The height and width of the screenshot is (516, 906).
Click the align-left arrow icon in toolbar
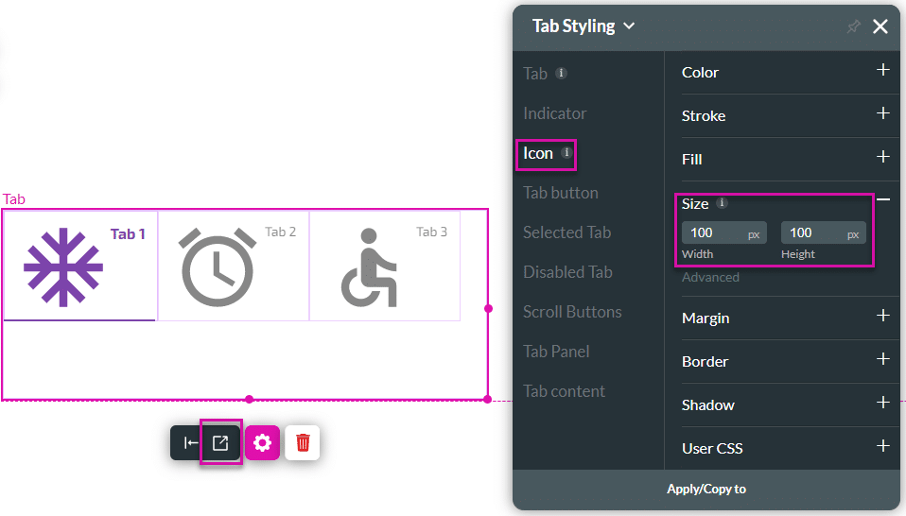tap(190, 442)
